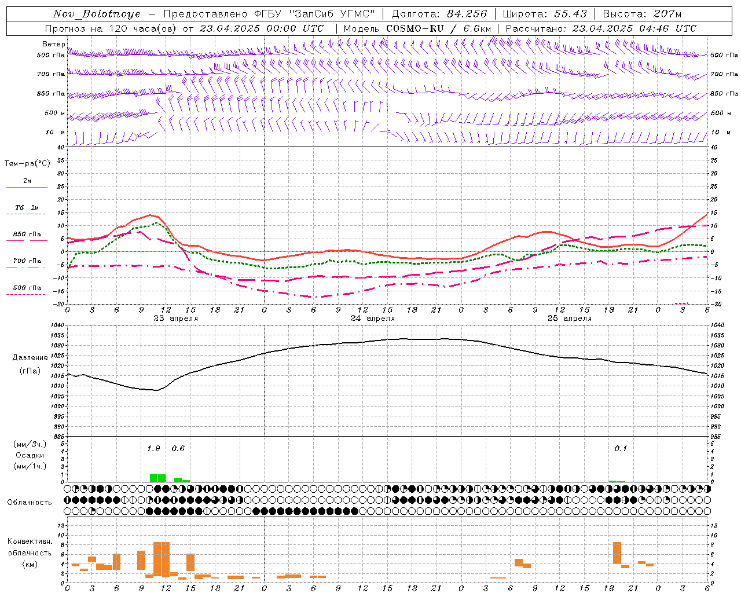This screenshot has width=741, height=593.
Task: Click the 'Td 2м' dew point legend entry
Action: tap(27, 207)
